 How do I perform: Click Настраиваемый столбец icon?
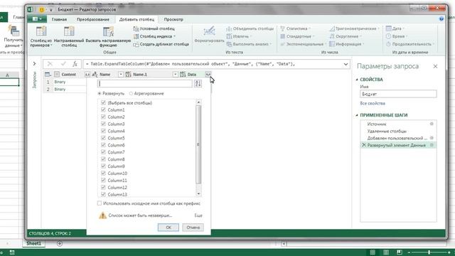tap(69, 31)
